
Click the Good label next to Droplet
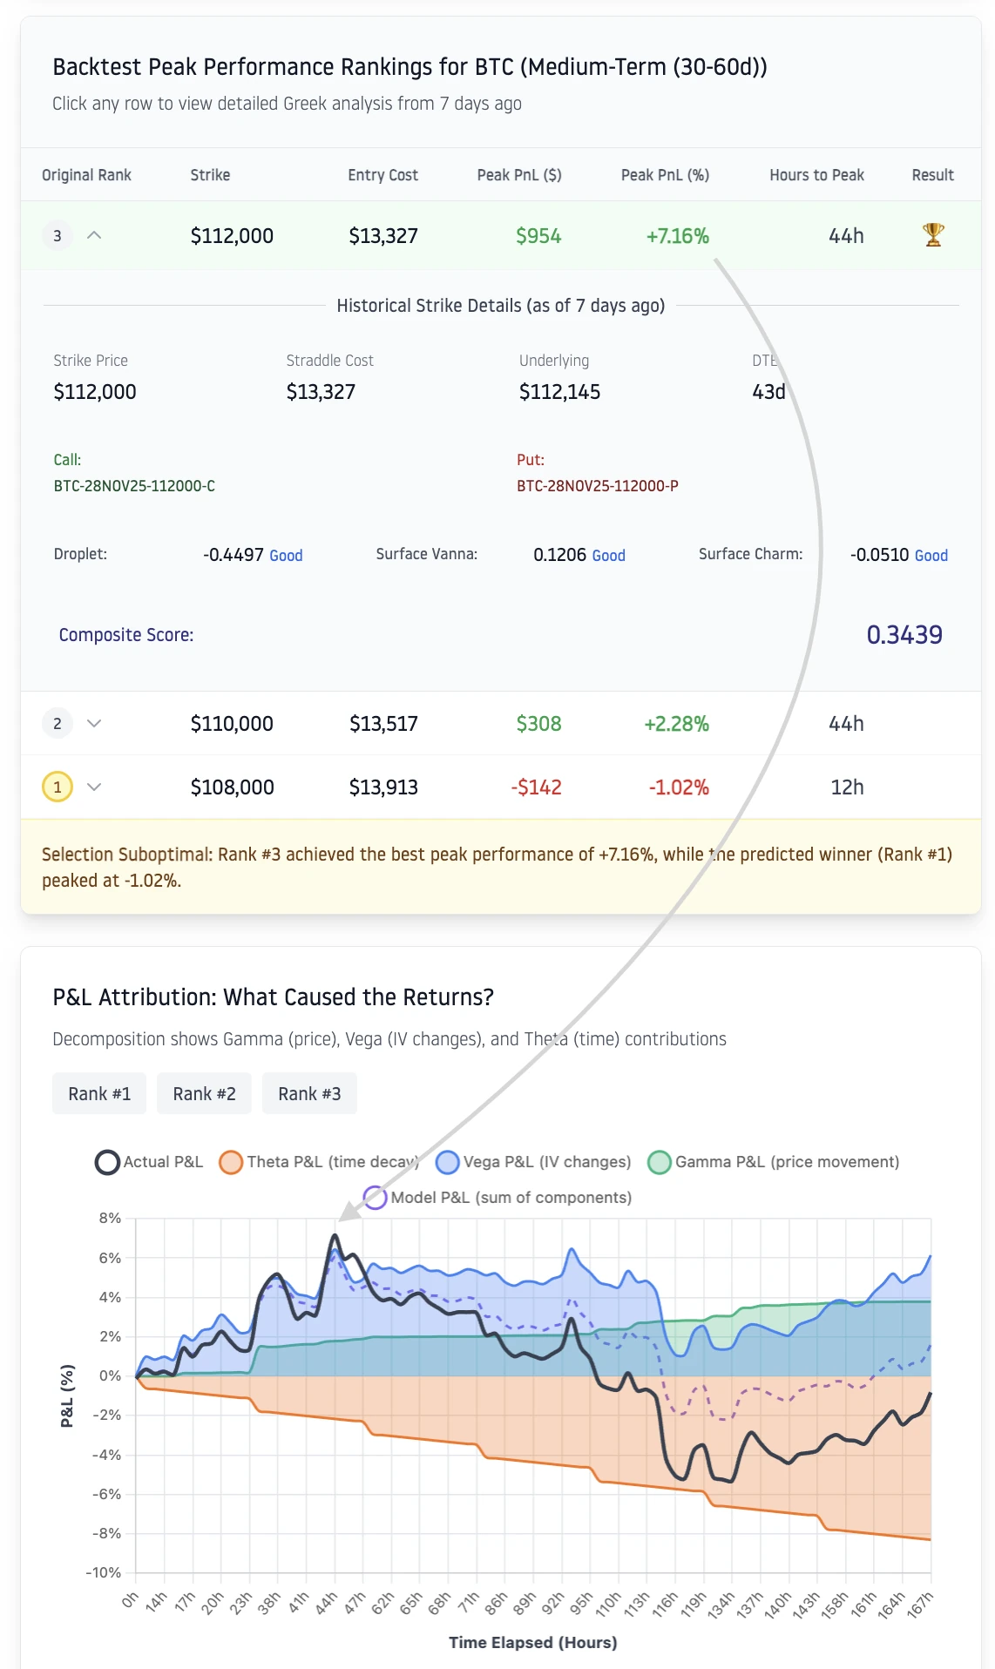(x=285, y=555)
